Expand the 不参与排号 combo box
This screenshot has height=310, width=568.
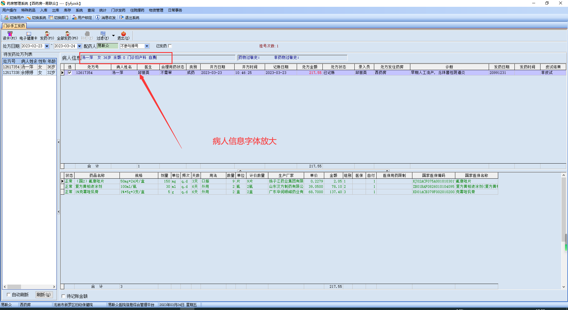[147, 46]
